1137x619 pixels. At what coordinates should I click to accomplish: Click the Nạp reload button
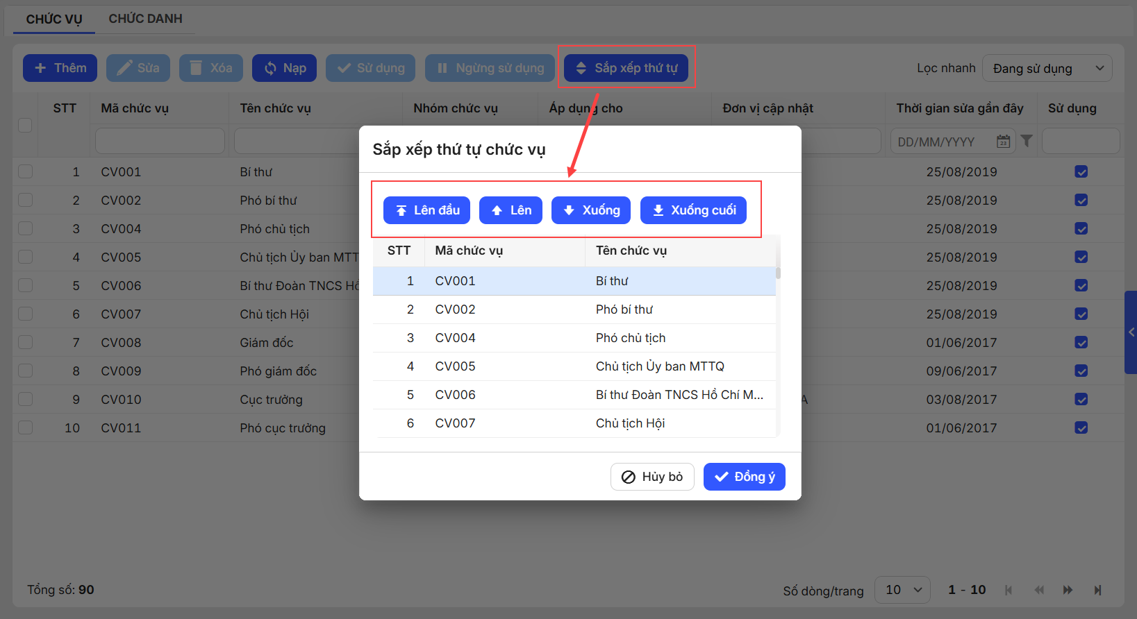click(x=284, y=68)
